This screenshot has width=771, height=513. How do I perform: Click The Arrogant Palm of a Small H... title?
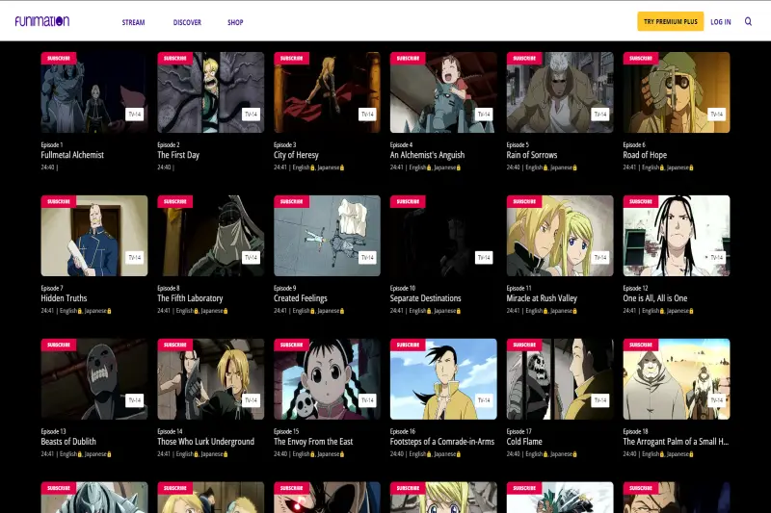(677, 442)
